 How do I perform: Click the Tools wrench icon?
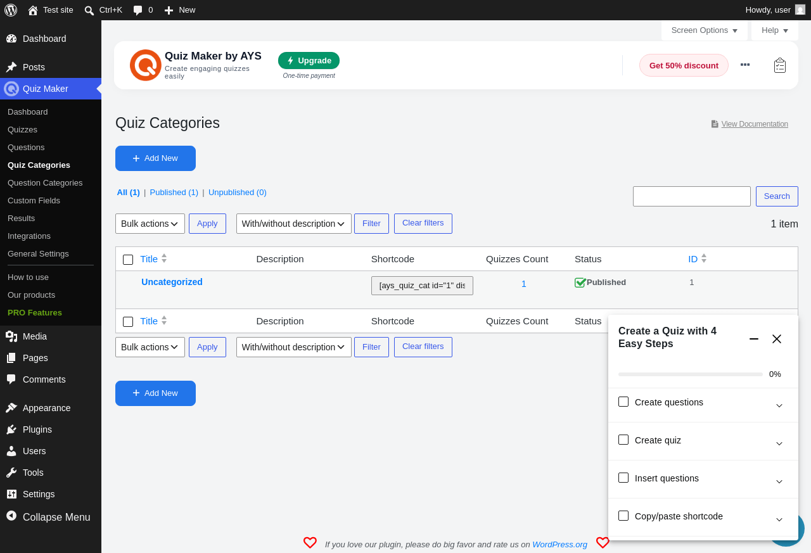click(11, 473)
